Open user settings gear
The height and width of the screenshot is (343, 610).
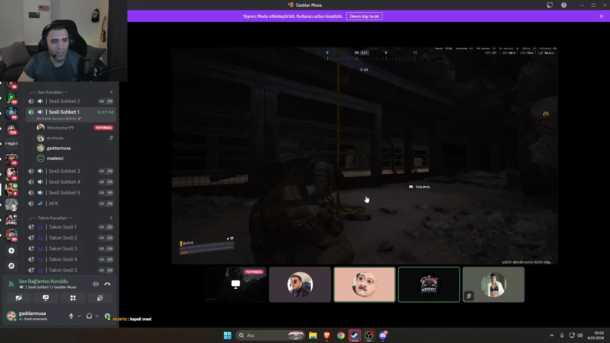(107, 316)
